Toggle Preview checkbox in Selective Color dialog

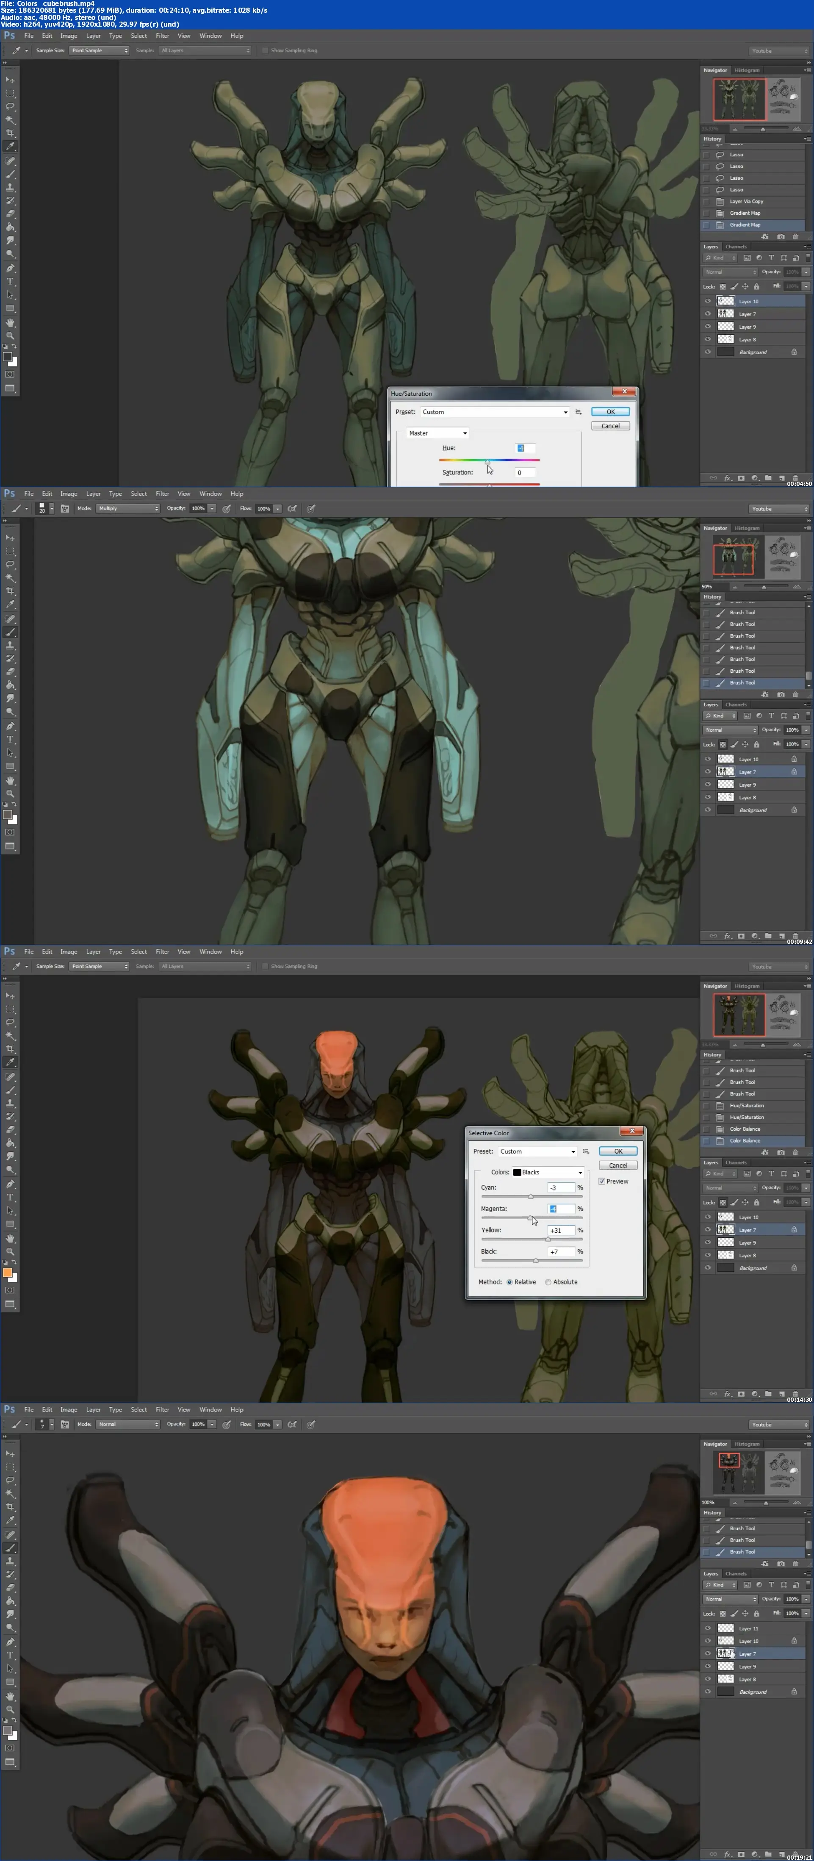click(x=602, y=1181)
